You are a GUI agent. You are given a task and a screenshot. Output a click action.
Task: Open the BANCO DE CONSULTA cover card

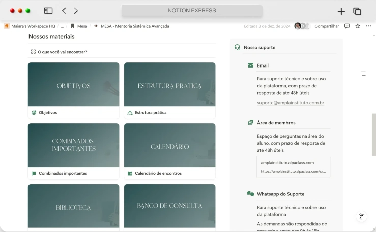(x=169, y=206)
